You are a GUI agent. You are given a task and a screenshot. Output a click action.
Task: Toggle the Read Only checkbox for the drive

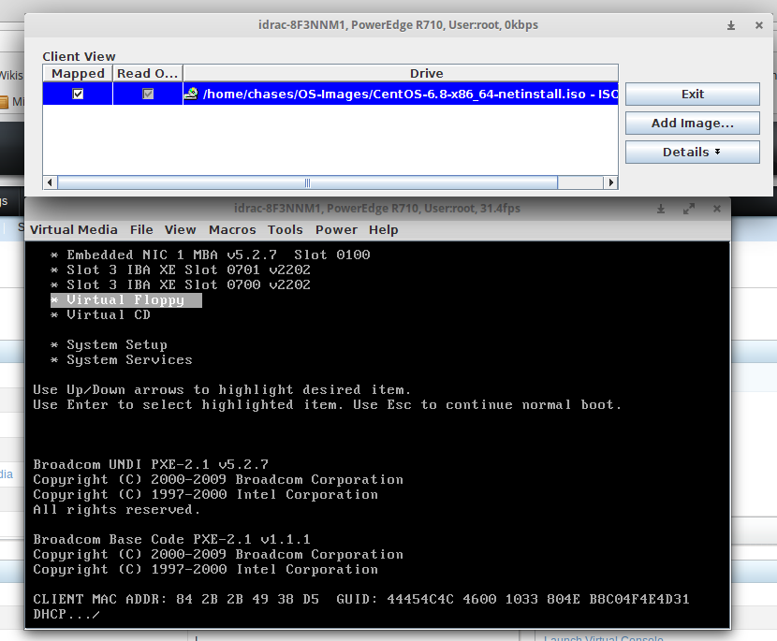[x=147, y=94]
